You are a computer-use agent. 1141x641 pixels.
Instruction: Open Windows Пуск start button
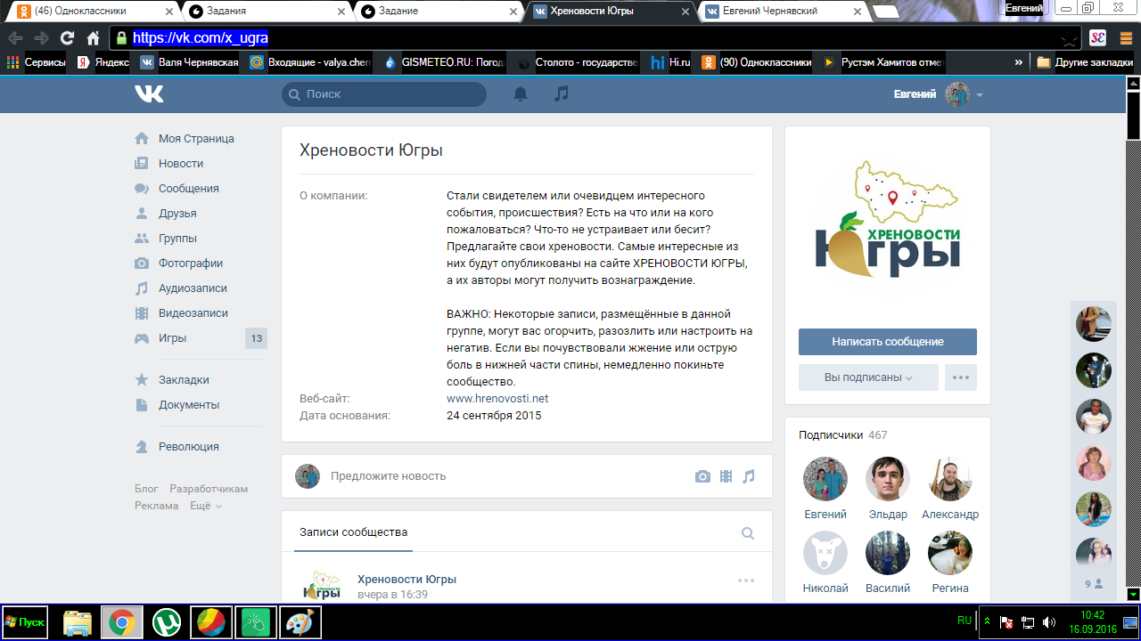25,622
